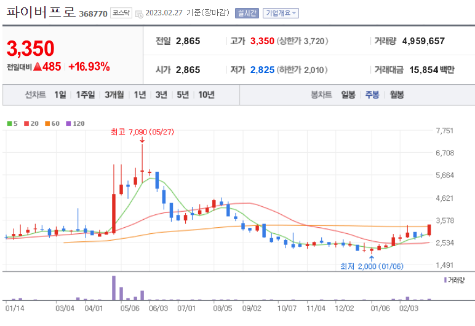This screenshot has height=326, width=475.
Task: Click the 저가 value 2,825
Action: tap(262, 70)
